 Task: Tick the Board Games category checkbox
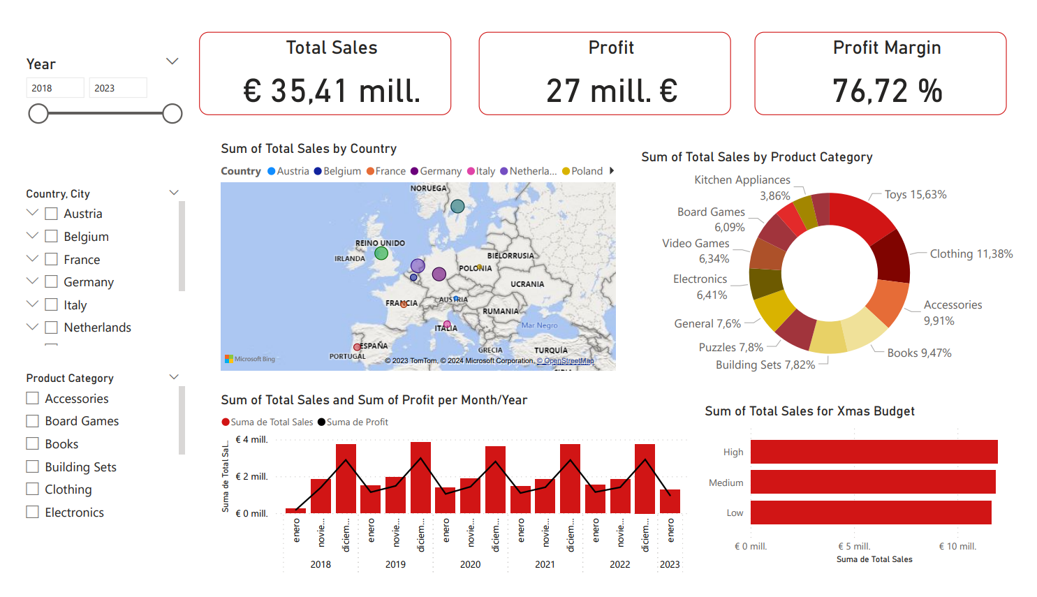pos(33,421)
